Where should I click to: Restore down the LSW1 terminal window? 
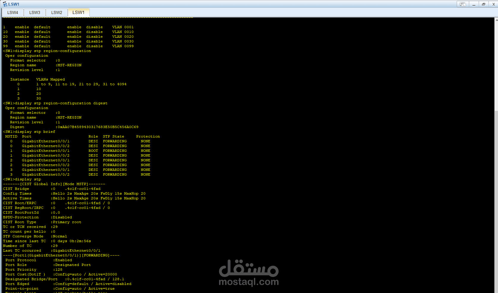pyautogui.click(x=484, y=4)
